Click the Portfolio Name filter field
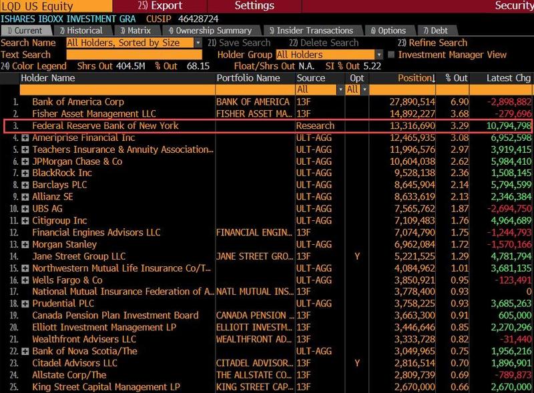The width and height of the screenshot is (534, 393). 255,90
